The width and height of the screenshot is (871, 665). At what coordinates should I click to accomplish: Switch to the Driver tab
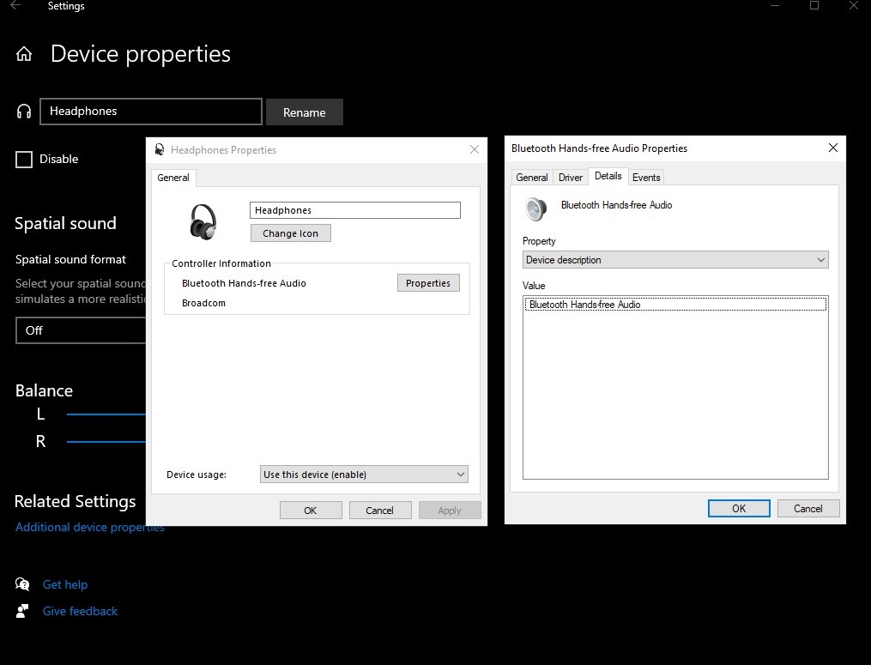(x=571, y=178)
